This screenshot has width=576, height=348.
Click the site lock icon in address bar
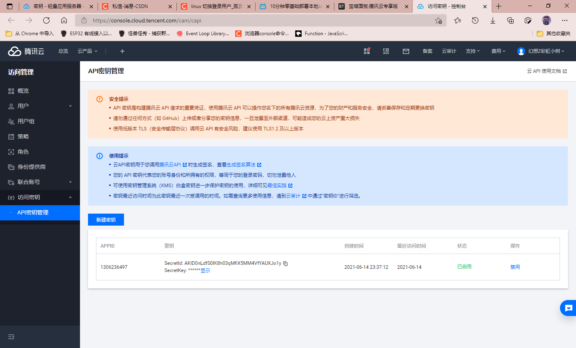pyautogui.click(x=84, y=20)
